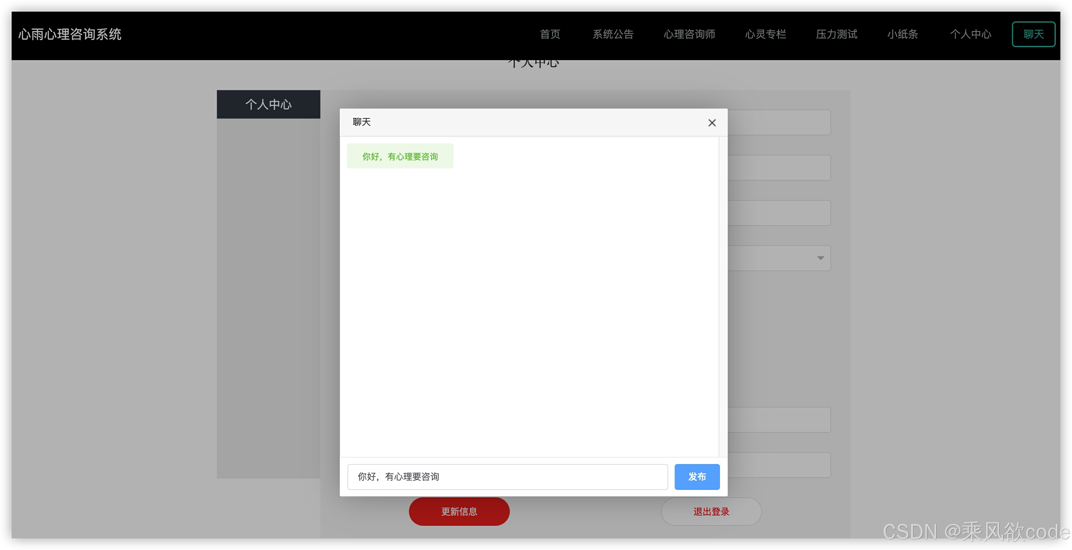Open the 压力测试 menu item
1072x550 pixels.
pos(836,34)
